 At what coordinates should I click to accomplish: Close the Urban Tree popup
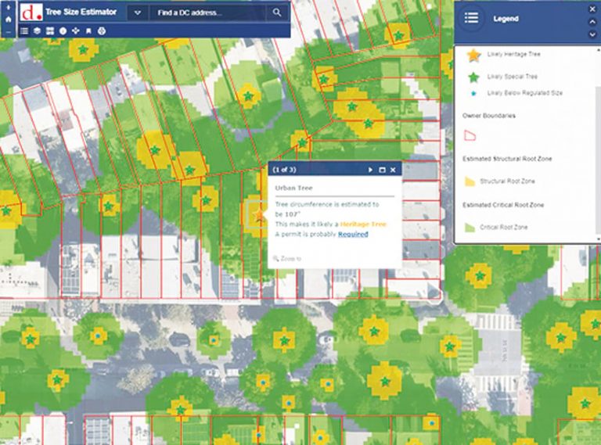pyautogui.click(x=393, y=170)
